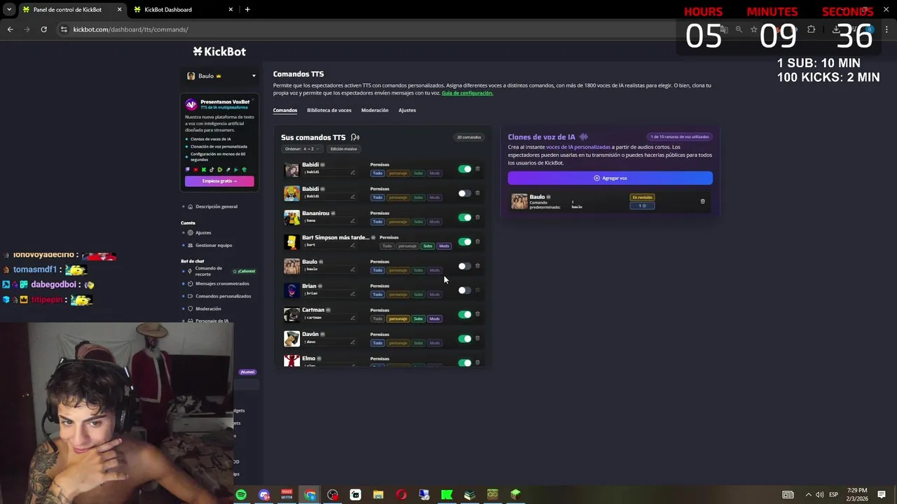Select the Comandos tab
The width and height of the screenshot is (897, 504).
(x=285, y=110)
